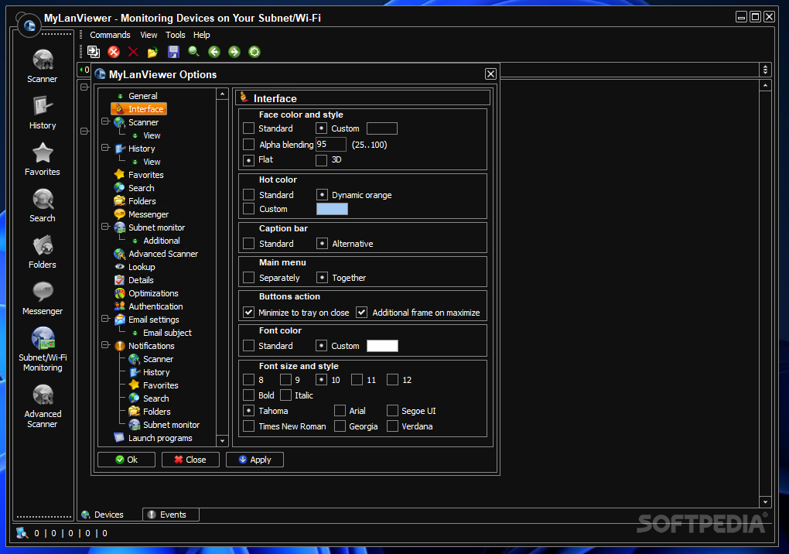Open the Scanner sidebar icon
Screen dimensions: 789x554
[43, 66]
